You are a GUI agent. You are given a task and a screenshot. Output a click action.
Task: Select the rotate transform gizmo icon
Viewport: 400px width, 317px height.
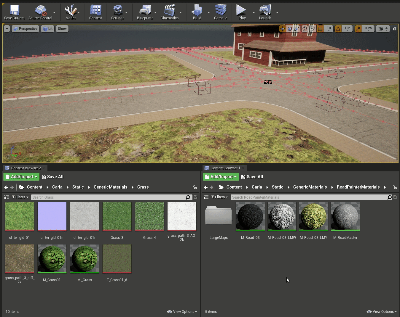(290, 29)
